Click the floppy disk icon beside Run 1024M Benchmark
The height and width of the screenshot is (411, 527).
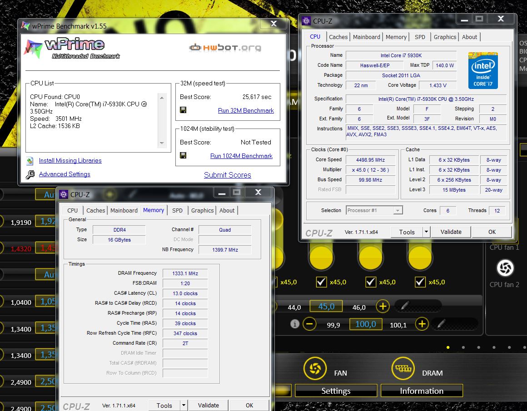click(x=183, y=155)
